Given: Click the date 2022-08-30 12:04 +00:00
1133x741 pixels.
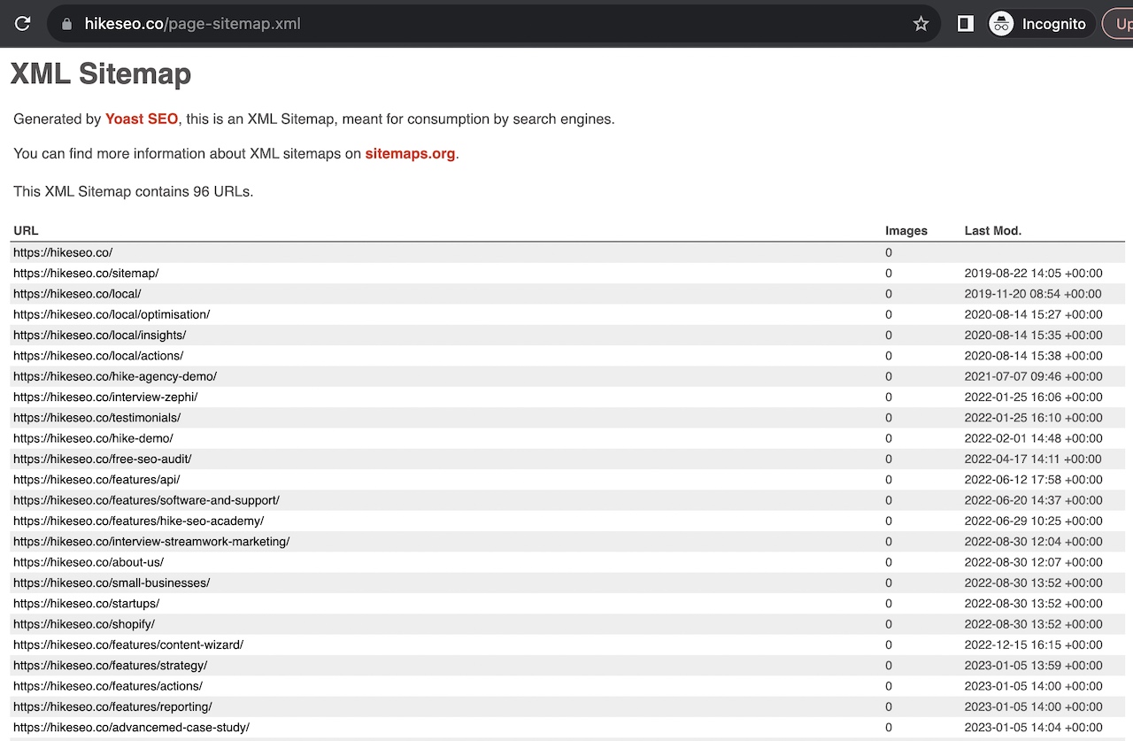Looking at the screenshot, I should (x=1033, y=541).
